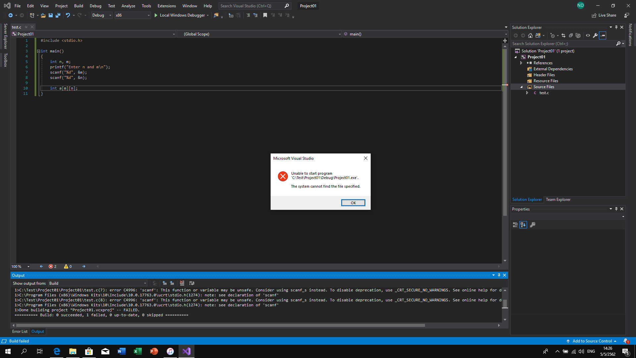Click the Navigate Backward arrow in toolbar
Screen dimensions: 636x358
coord(11,15)
